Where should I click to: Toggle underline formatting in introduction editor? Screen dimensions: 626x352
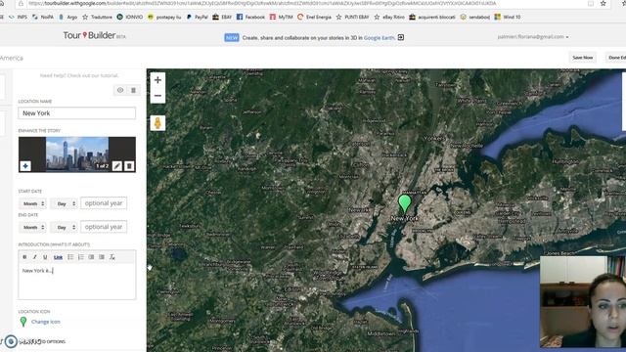(45, 257)
